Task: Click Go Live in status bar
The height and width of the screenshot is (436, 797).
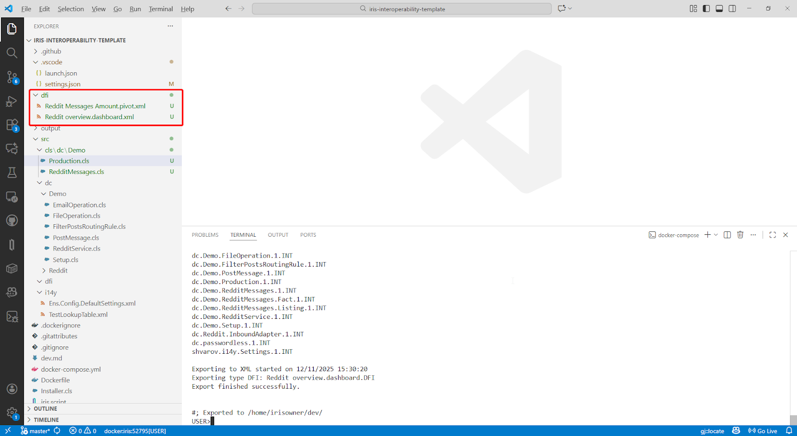Action: coord(763,431)
